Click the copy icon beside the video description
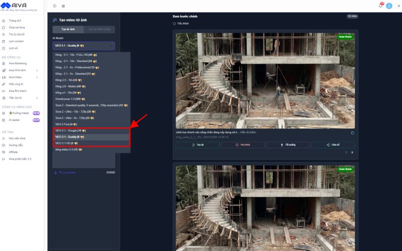The height and width of the screenshot is (251, 402). (352, 133)
